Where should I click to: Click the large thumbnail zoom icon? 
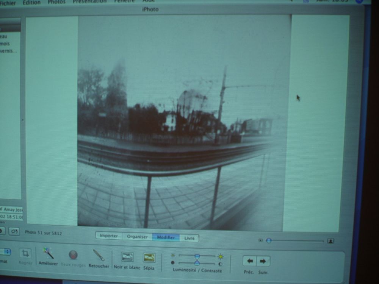tap(330, 241)
